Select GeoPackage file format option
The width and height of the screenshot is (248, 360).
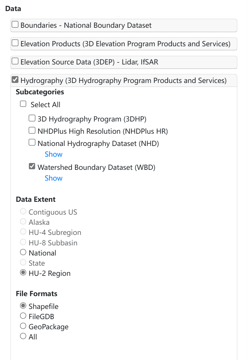[x=23, y=326]
